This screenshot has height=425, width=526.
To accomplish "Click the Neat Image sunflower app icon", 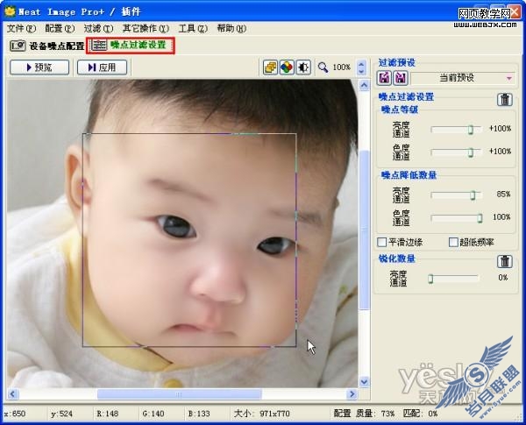I will pos(11,11).
